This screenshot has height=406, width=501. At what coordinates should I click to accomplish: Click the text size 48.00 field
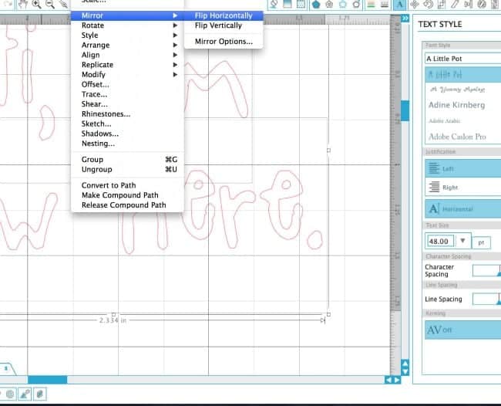(x=441, y=242)
